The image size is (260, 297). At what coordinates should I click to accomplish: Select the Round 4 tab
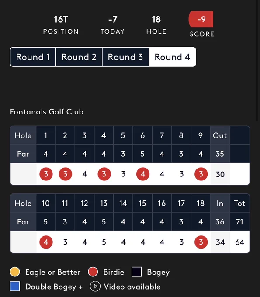coord(172,57)
